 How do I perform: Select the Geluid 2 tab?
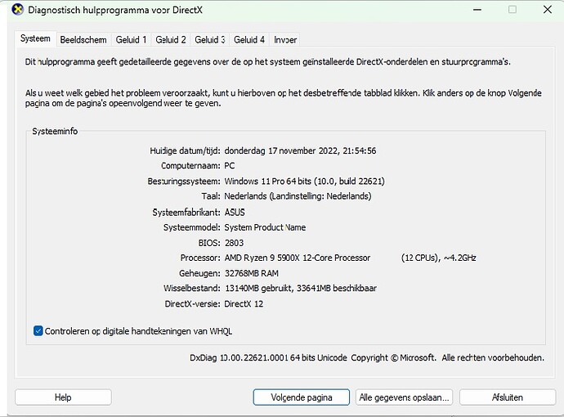(171, 40)
